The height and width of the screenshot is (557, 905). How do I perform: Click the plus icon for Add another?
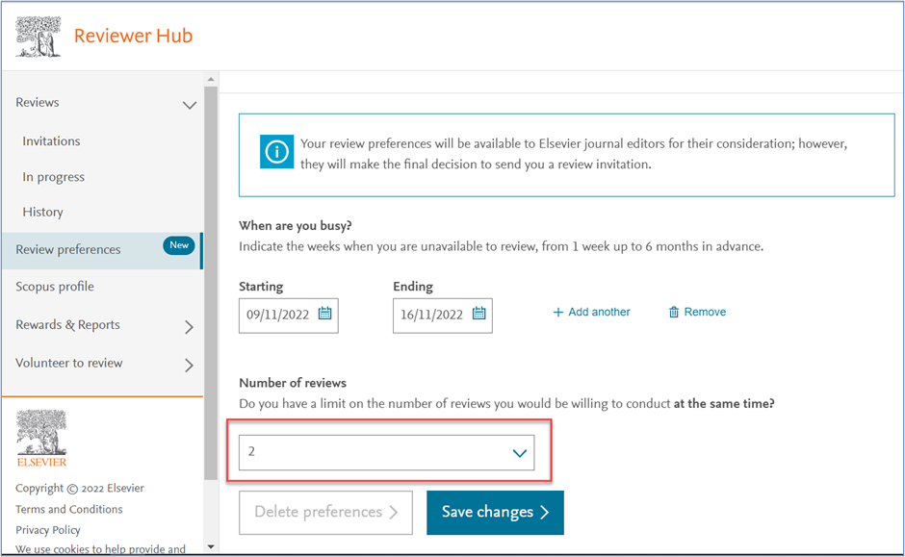click(557, 313)
